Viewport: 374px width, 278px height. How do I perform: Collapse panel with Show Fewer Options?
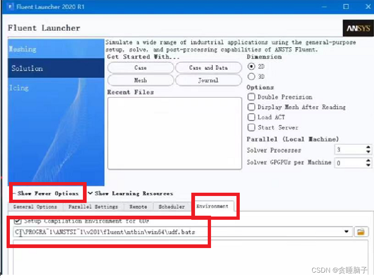point(46,194)
